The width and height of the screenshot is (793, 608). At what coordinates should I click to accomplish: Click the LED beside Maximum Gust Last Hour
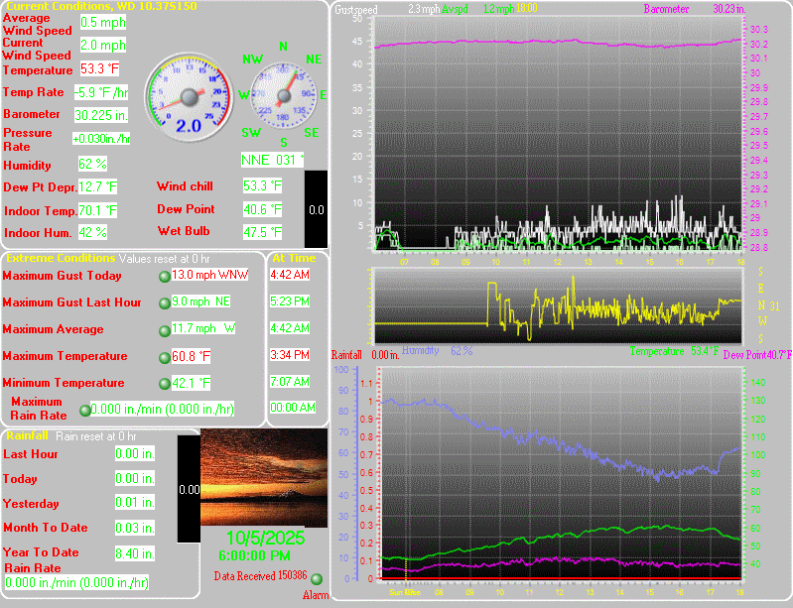164,303
